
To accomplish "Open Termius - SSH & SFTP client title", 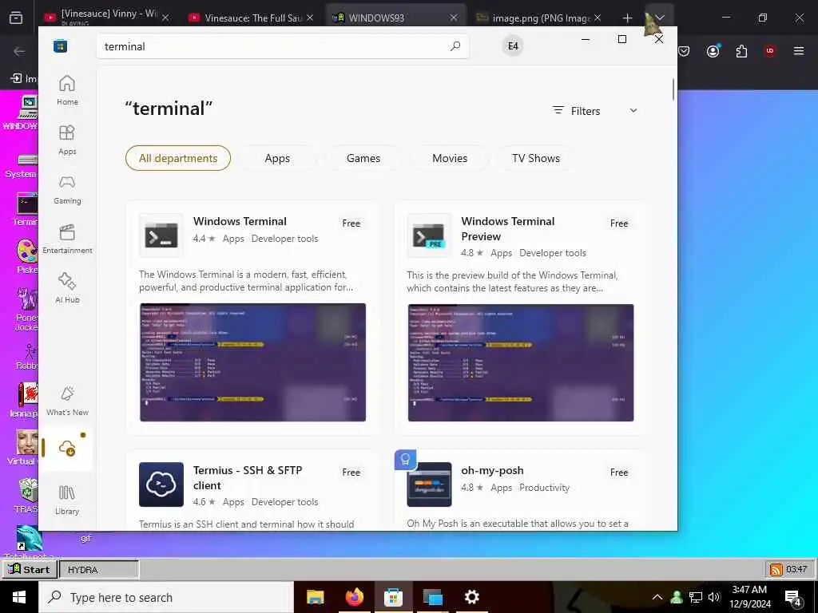I will (248, 477).
